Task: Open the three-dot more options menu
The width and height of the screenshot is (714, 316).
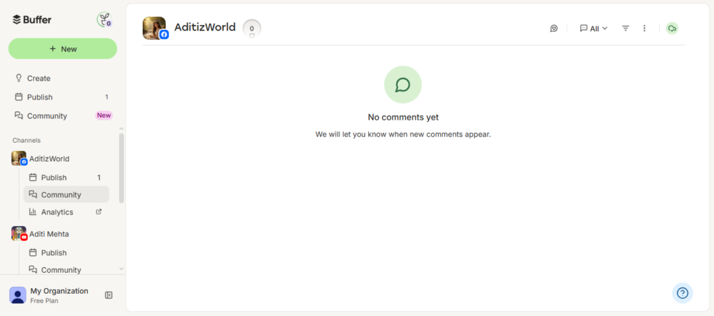Action: [x=644, y=29]
